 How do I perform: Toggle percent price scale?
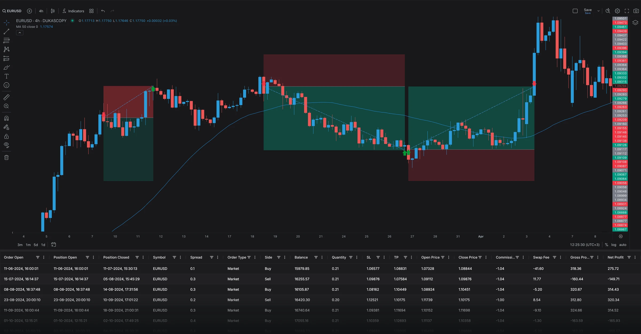tap(607, 245)
